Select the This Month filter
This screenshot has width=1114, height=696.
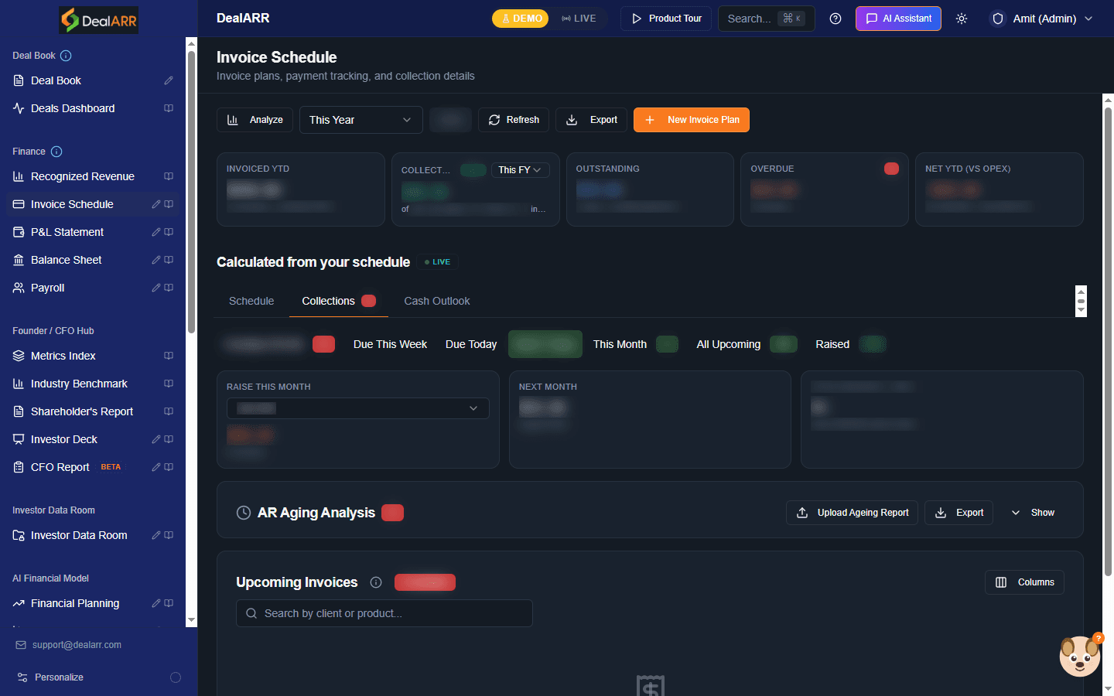coord(635,344)
